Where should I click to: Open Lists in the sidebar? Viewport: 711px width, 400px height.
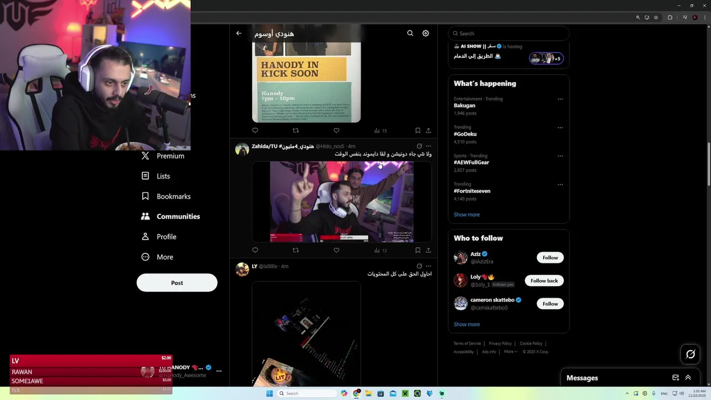click(156, 176)
